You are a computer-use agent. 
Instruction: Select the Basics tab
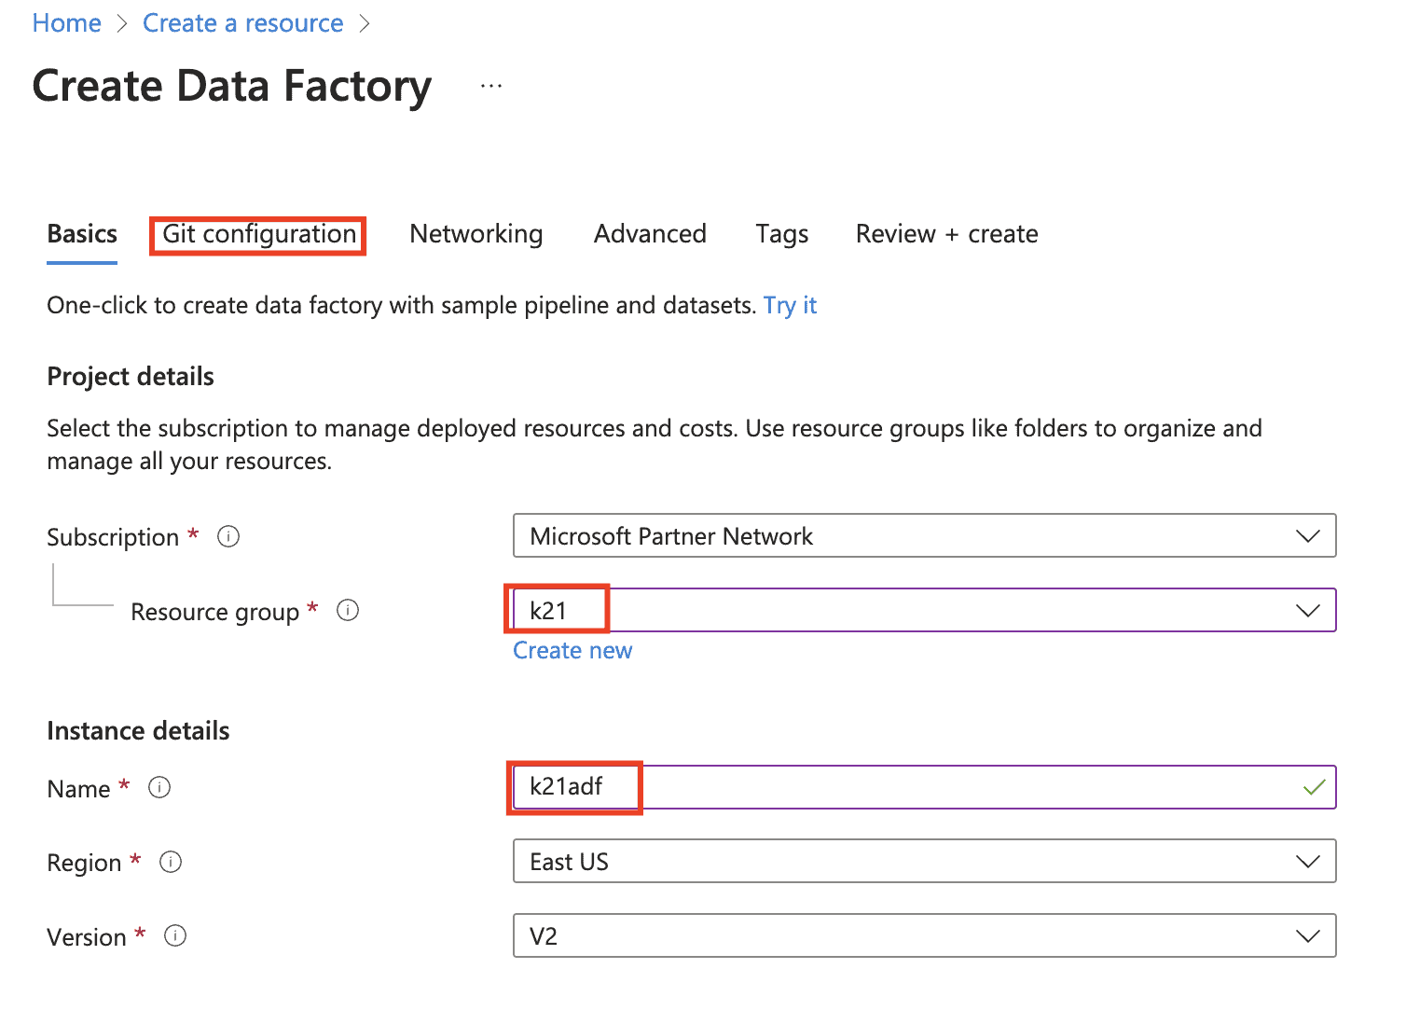[x=82, y=234]
